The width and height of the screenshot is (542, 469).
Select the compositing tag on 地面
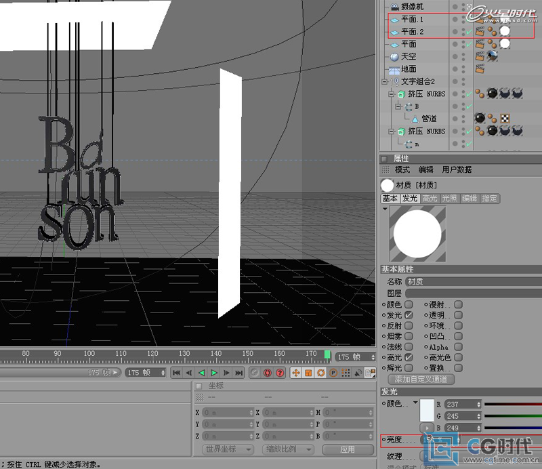click(x=480, y=69)
